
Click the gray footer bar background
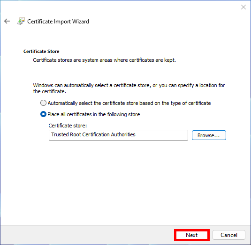click(x=86, y=235)
